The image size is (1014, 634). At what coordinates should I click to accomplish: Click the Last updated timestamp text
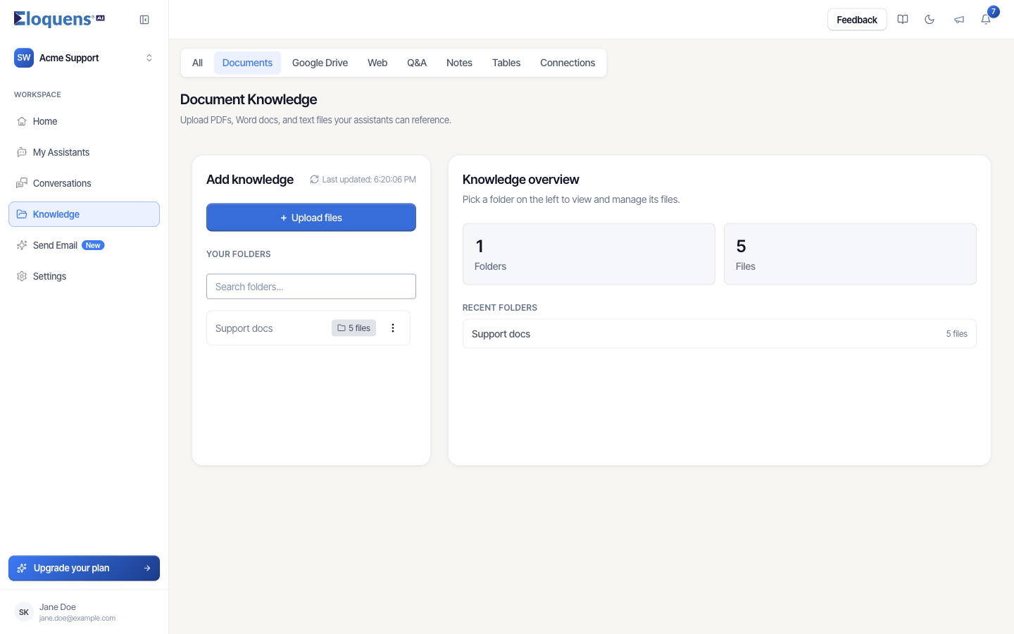click(x=369, y=180)
